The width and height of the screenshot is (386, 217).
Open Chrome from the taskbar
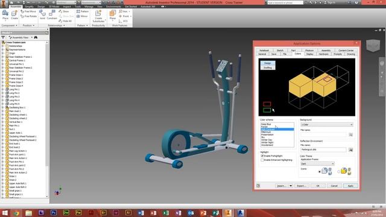click(x=16, y=213)
